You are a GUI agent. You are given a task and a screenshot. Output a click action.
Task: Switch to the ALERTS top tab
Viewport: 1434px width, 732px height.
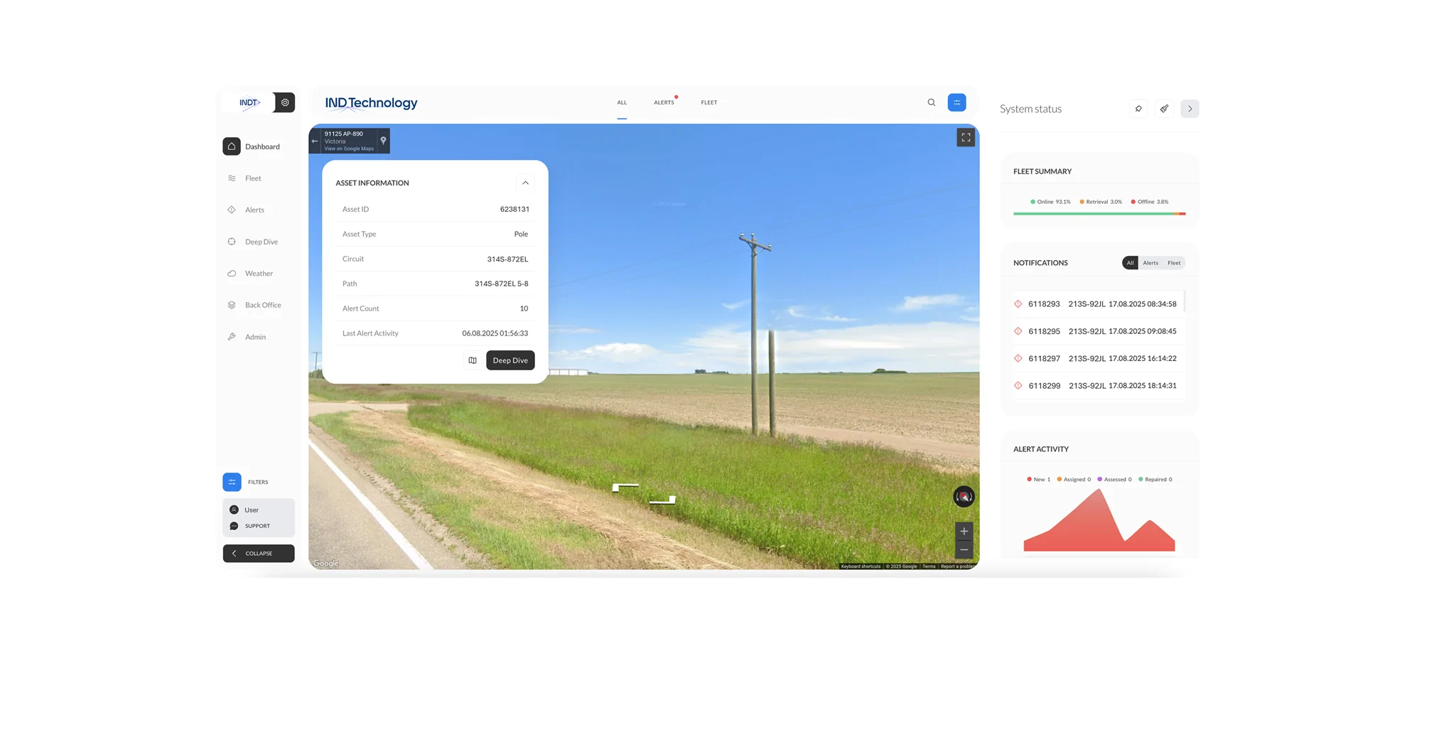point(664,102)
